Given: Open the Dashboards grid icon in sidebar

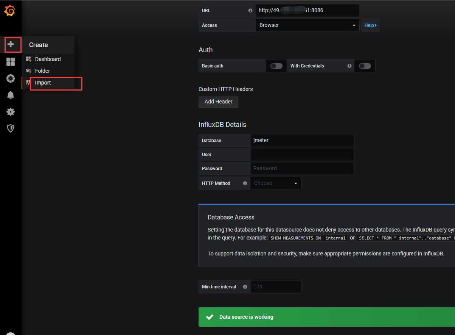Looking at the screenshot, I should point(11,62).
